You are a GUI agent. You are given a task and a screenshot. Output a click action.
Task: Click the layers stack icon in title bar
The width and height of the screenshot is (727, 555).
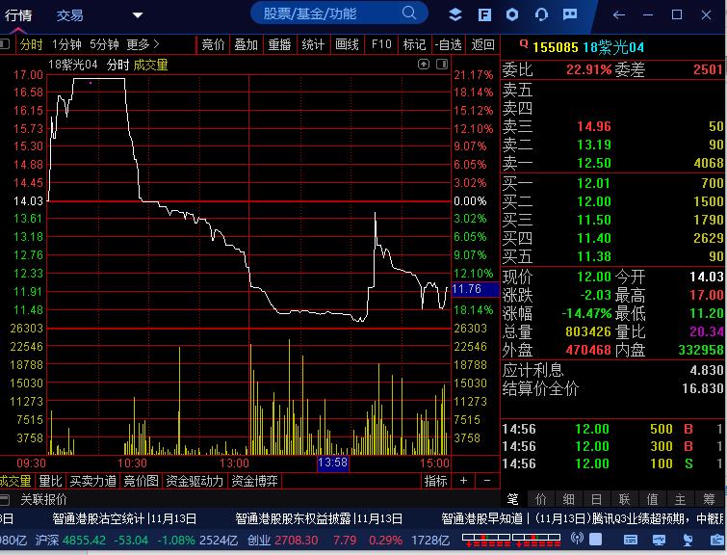455,14
